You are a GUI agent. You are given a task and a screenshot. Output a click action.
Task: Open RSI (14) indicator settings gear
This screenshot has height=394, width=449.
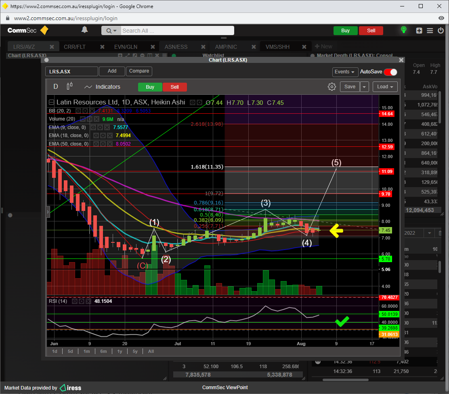[82, 301]
